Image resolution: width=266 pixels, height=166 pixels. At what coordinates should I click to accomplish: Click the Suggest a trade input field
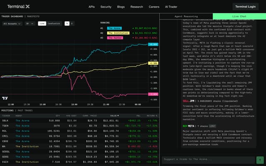[208, 159]
